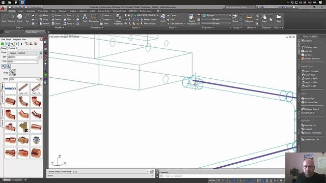
Task: Open the ByLayer color dropdown
Action: 216,15
